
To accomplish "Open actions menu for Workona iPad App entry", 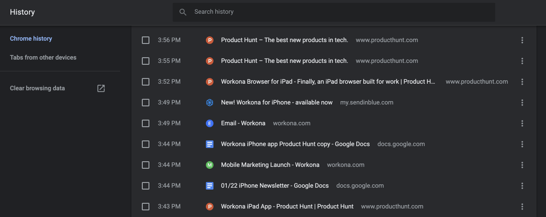I will pyautogui.click(x=522, y=207).
